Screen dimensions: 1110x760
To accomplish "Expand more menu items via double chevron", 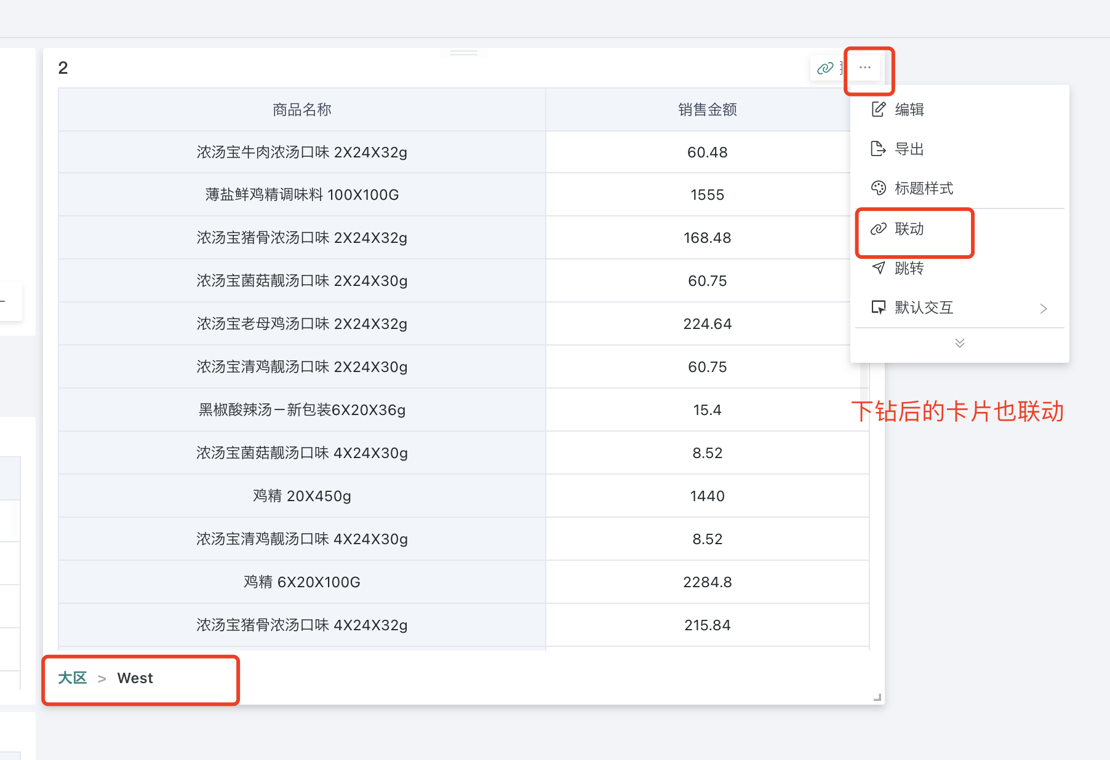I will click(x=960, y=343).
